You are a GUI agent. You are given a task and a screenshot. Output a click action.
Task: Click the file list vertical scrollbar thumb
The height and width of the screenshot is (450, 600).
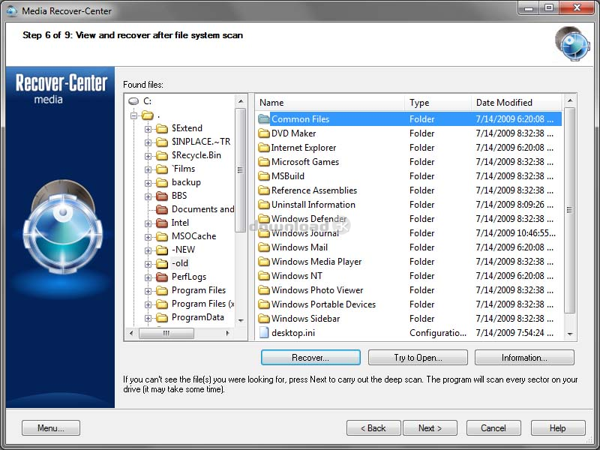569,210
